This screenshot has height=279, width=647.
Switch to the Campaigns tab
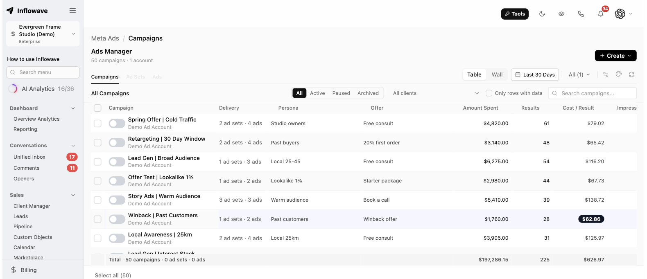click(105, 77)
